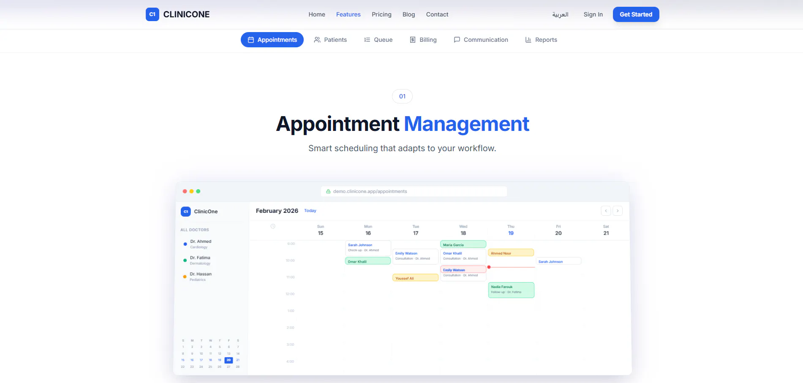This screenshot has height=383, width=803.
Task: Click the lock icon in address bar
Action: 328,191
